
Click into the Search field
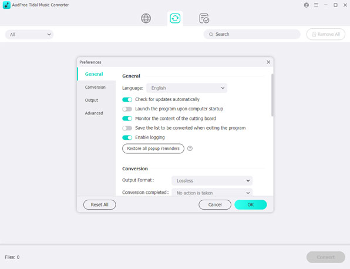coord(252,34)
